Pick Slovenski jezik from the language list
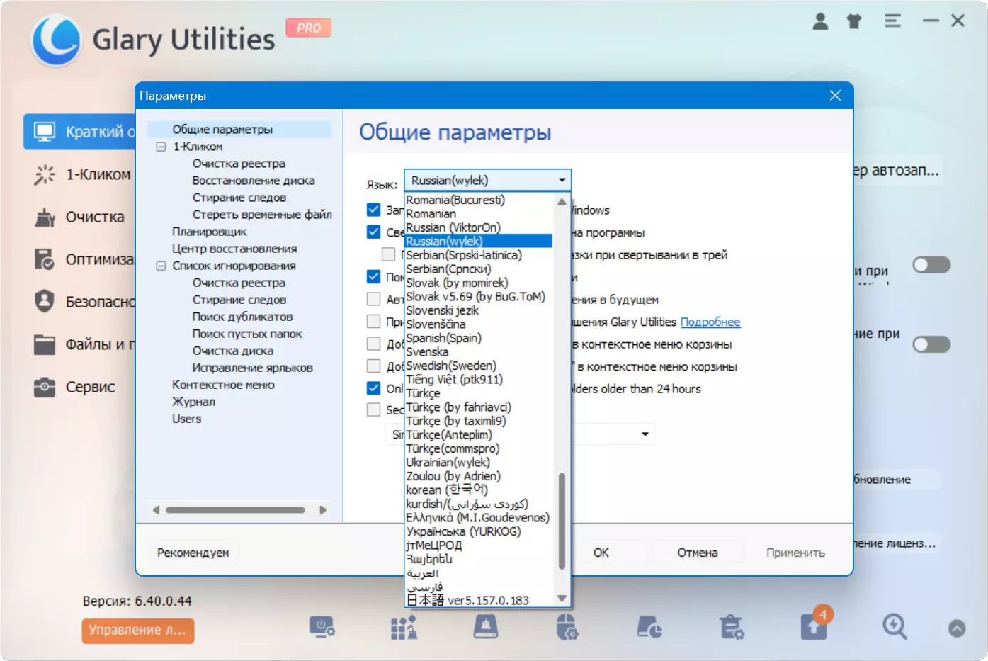This screenshot has width=988, height=661. point(442,310)
